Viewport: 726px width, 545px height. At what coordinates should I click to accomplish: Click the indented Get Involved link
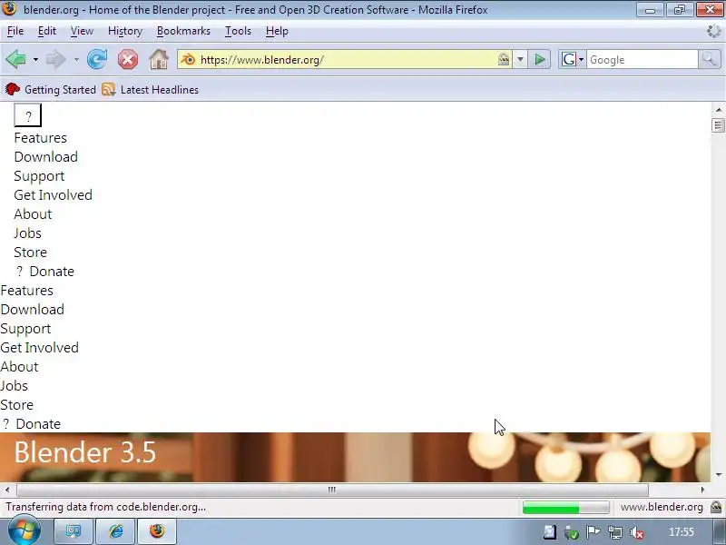point(54,195)
